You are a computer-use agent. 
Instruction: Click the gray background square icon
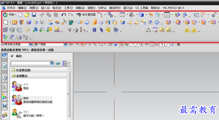[167, 15]
